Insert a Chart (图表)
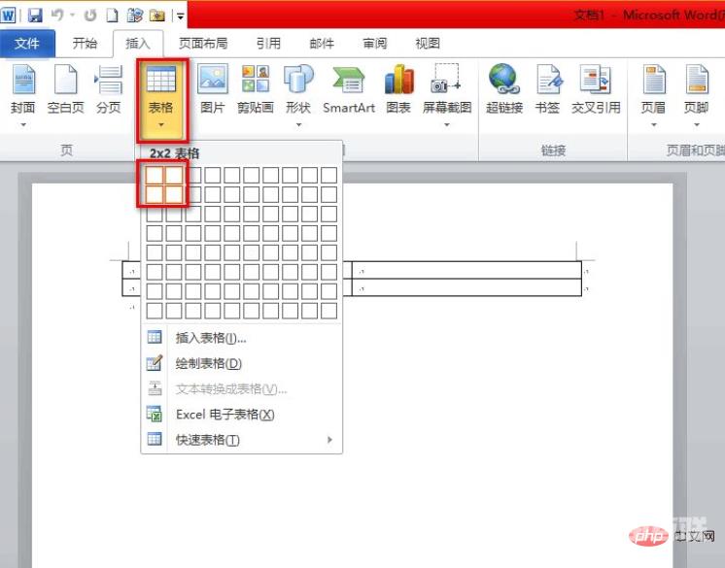 (398, 89)
